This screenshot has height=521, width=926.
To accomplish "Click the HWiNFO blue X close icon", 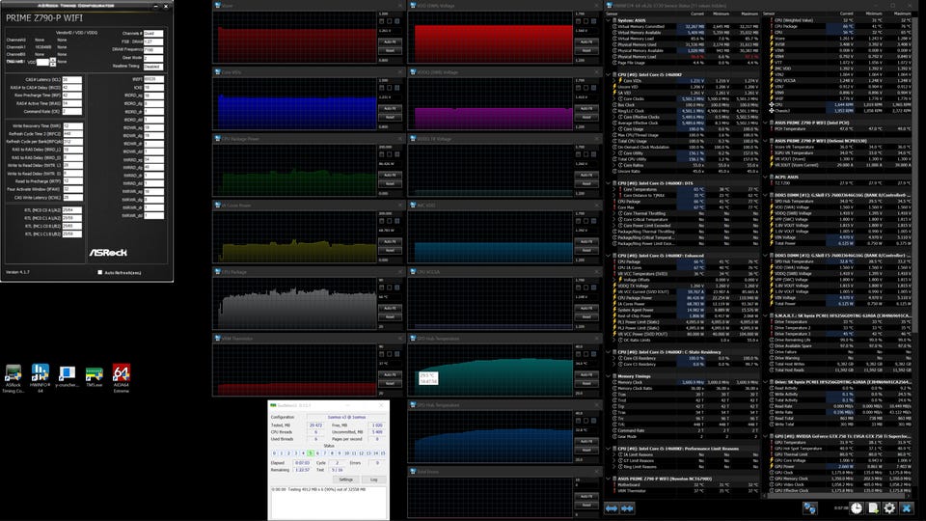I will (908, 507).
